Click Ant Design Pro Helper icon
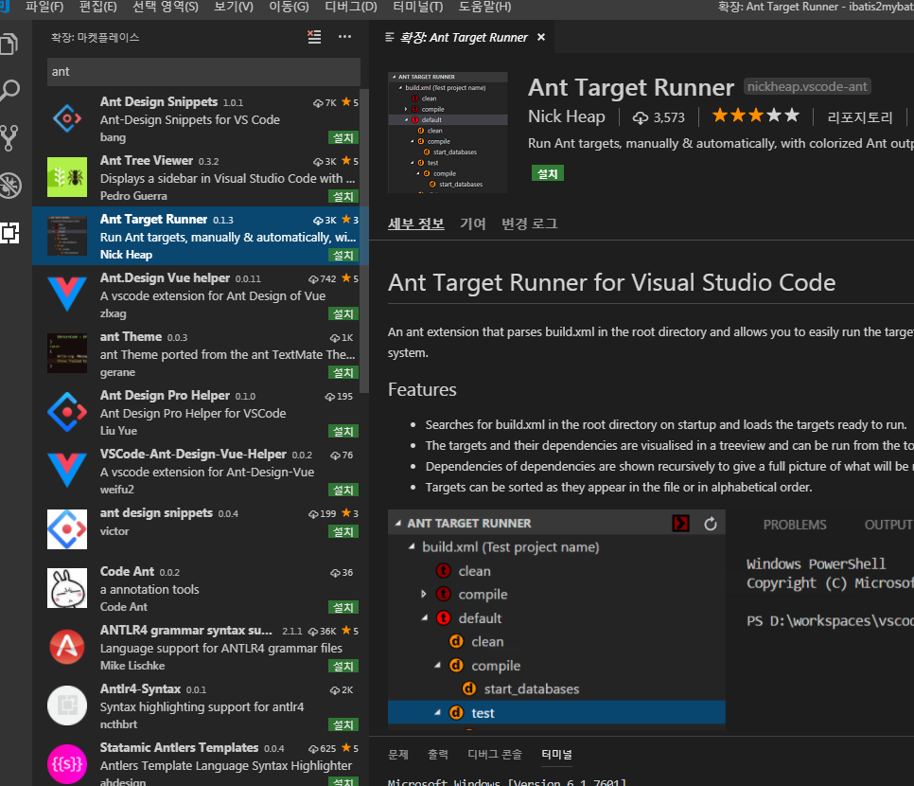This screenshot has height=786, width=914. pyautogui.click(x=67, y=412)
